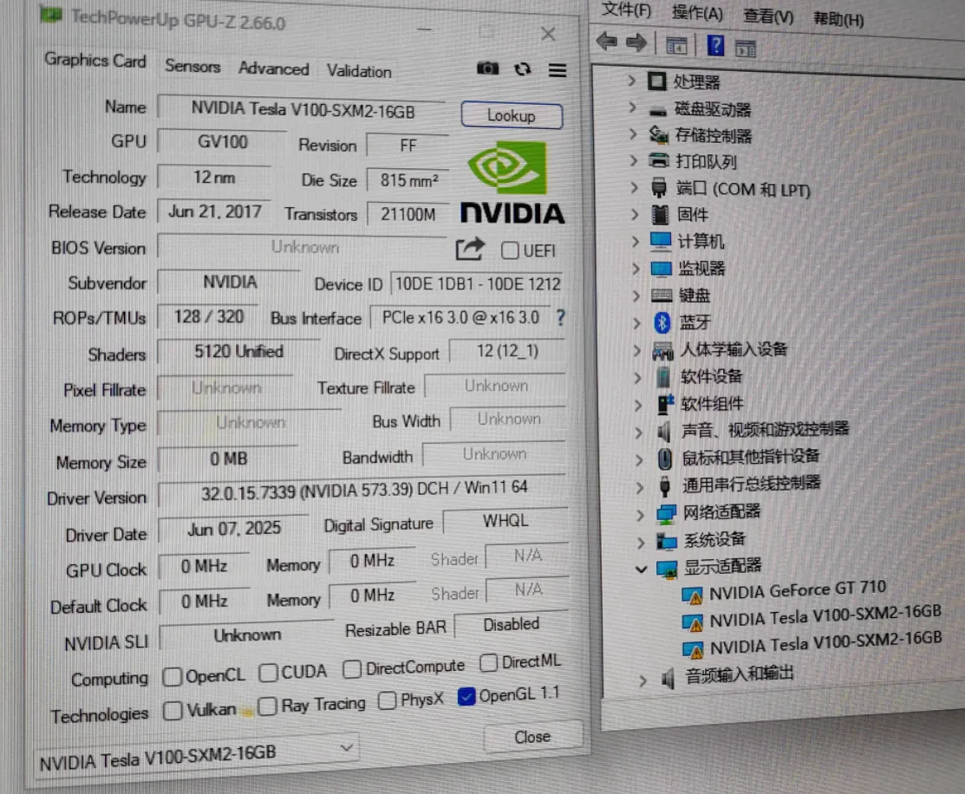
Task: Select the 蓝牙 Bluetooth icon
Action: 662,322
